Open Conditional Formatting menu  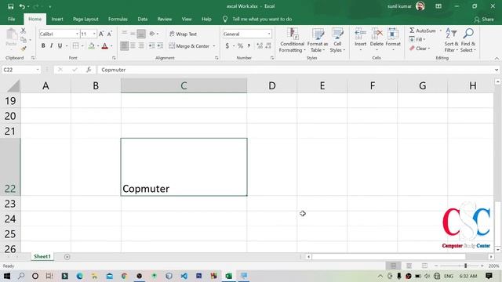292,40
